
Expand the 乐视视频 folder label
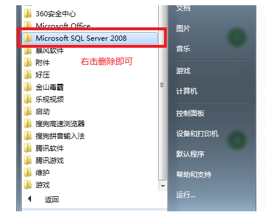click(x=50, y=99)
